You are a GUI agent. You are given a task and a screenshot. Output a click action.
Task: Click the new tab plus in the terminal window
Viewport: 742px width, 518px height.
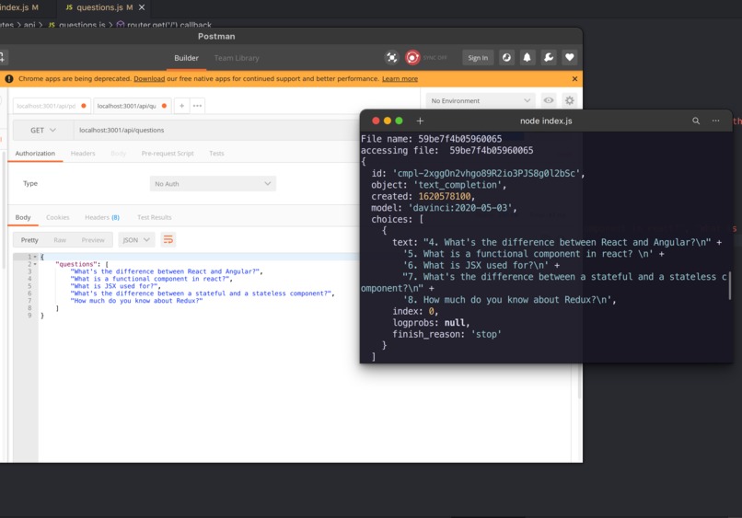[x=420, y=121]
